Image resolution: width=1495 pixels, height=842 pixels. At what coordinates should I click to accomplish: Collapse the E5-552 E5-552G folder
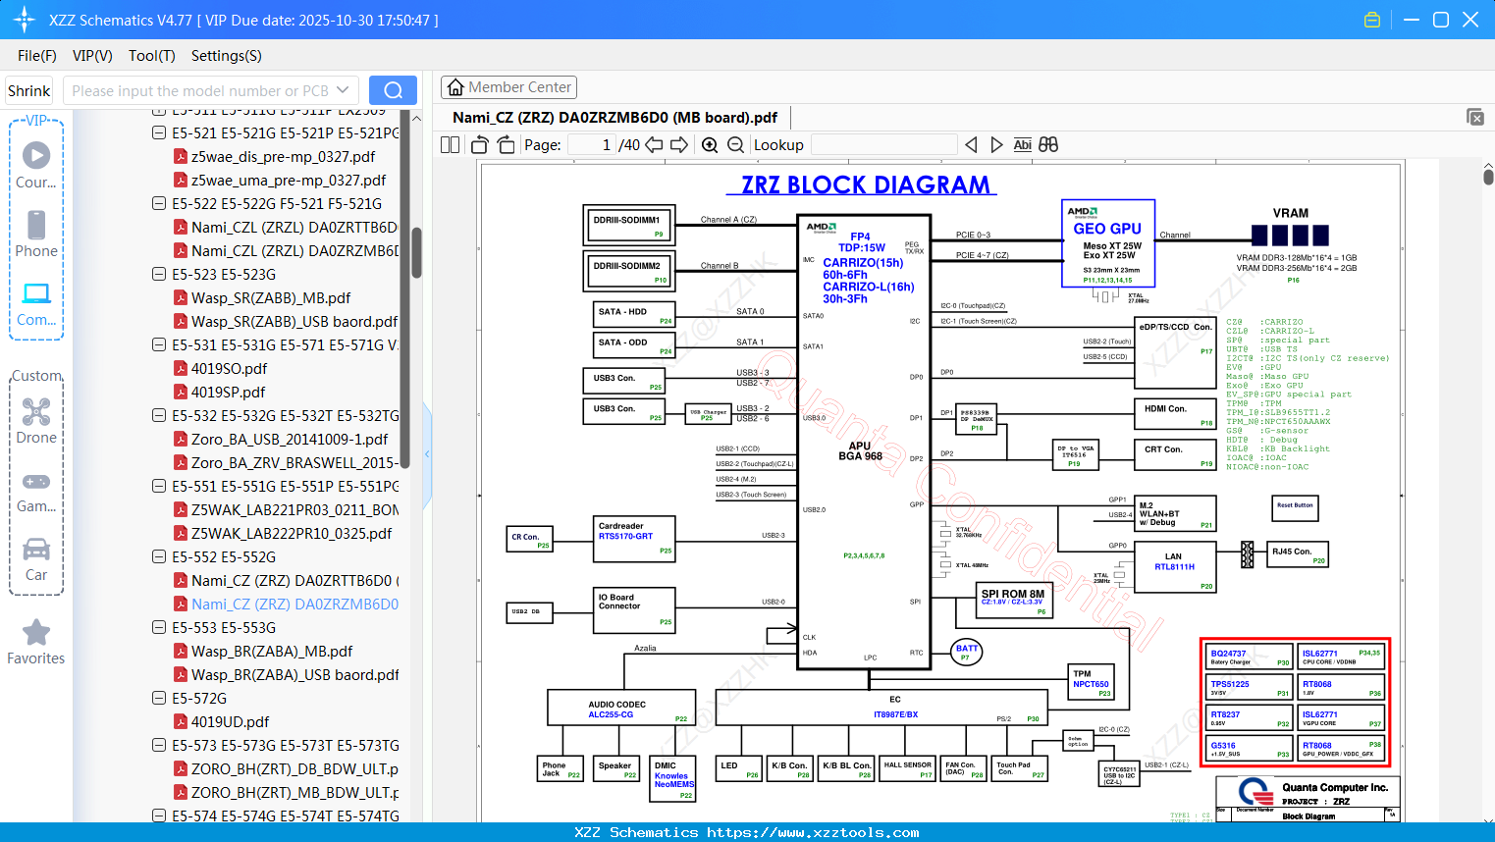(x=158, y=556)
